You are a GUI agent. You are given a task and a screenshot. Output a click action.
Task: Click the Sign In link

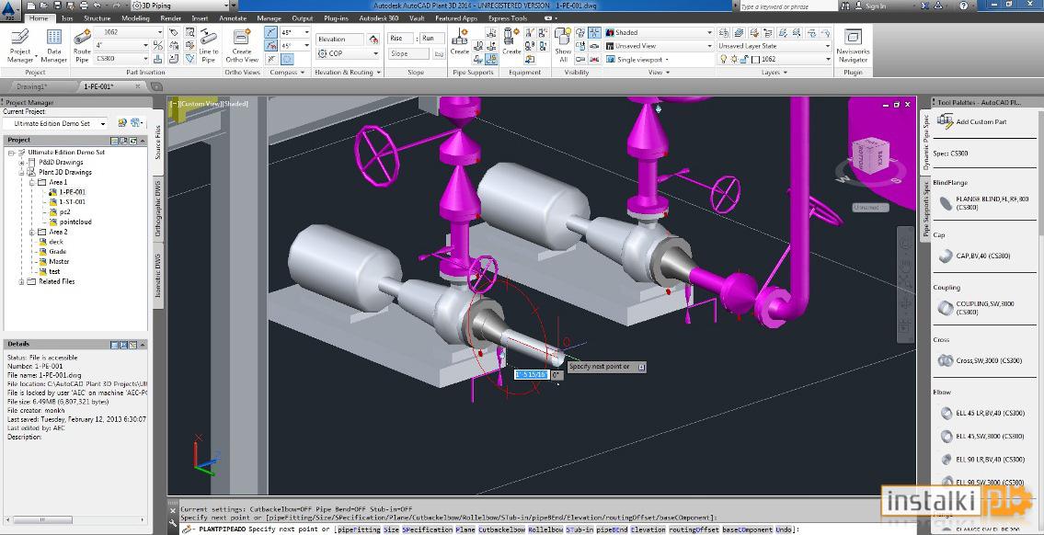click(874, 6)
